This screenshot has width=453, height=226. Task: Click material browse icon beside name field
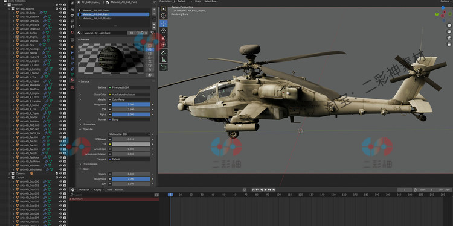coord(79,33)
